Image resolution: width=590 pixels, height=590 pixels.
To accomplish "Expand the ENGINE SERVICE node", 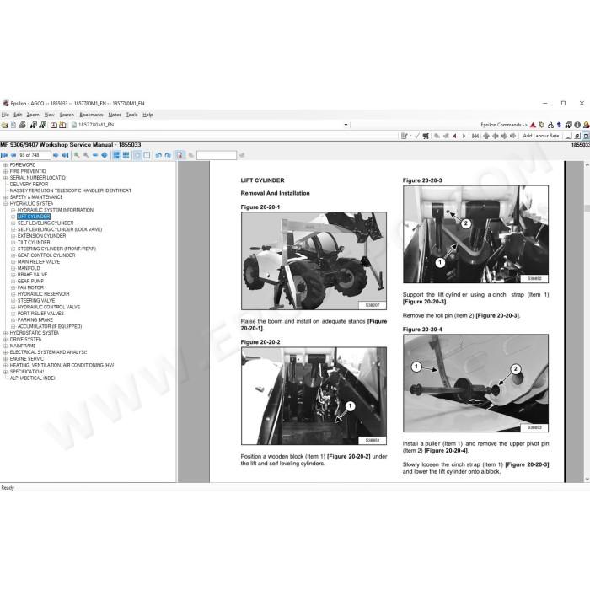I will (5, 359).
